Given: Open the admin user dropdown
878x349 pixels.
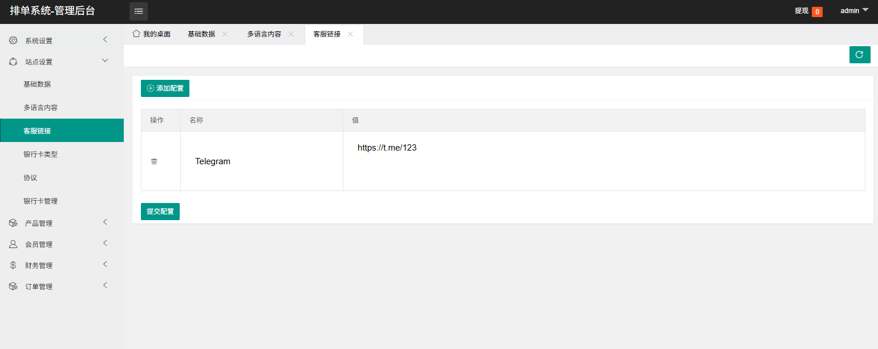Looking at the screenshot, I should point(853,11).
